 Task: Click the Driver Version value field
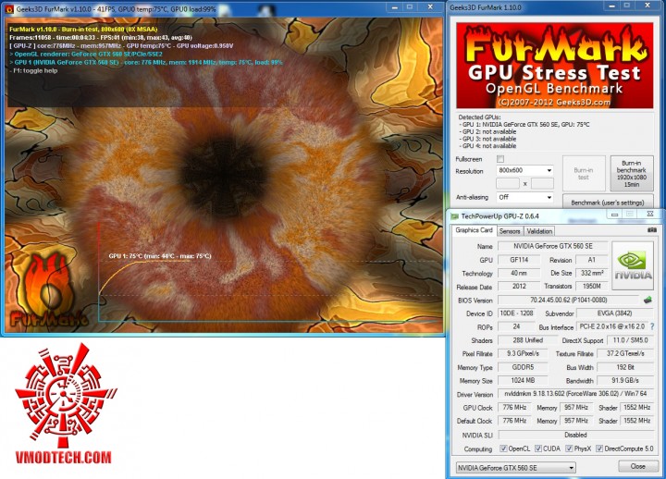pyautogui.click(x=575, y=394)
